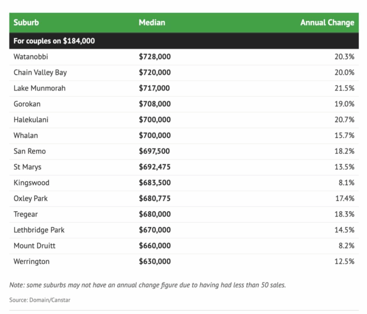Click the Mount Druitt suburb name
Image resolution: width=367 pixels, height=314 pixels.
[x=34, y=246]
